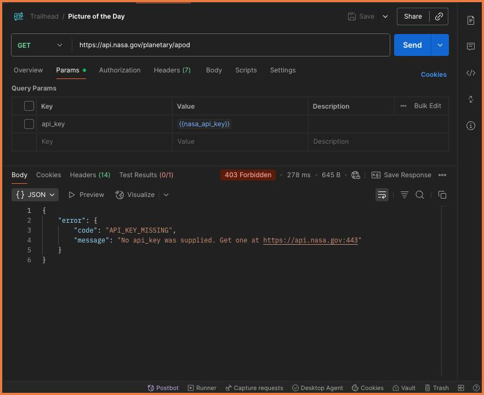Open the collection Runner

pyautogui.click(x=202, y=388)
